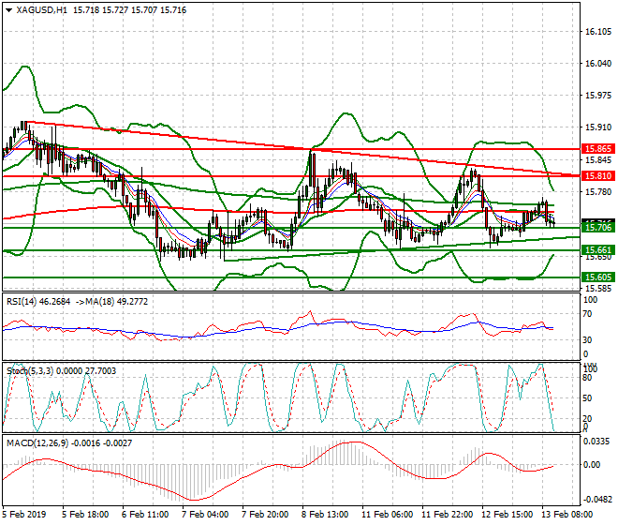Image resolution: width=618 pixels, height=525 pixels.
Task: Click the 15.780 price axis value
Action: 598,192
